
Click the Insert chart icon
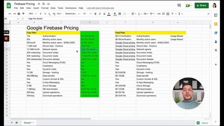click(168, 14)
